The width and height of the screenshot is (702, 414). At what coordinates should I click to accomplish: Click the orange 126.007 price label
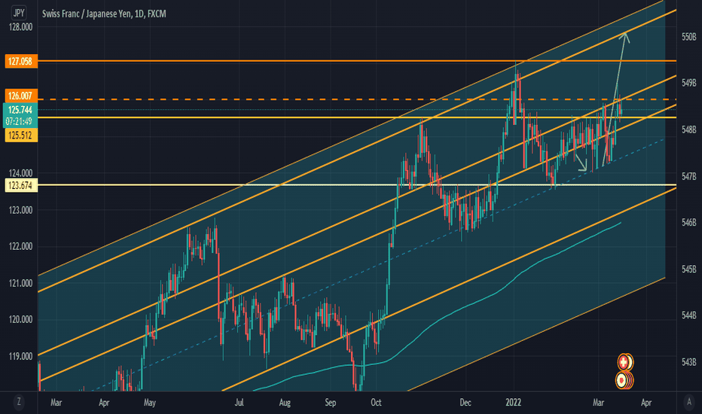(x=20, y=96)
